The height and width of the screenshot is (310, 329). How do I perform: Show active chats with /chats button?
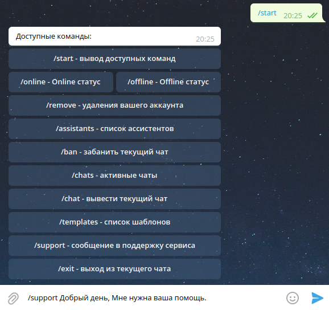[x=114, y=176]
